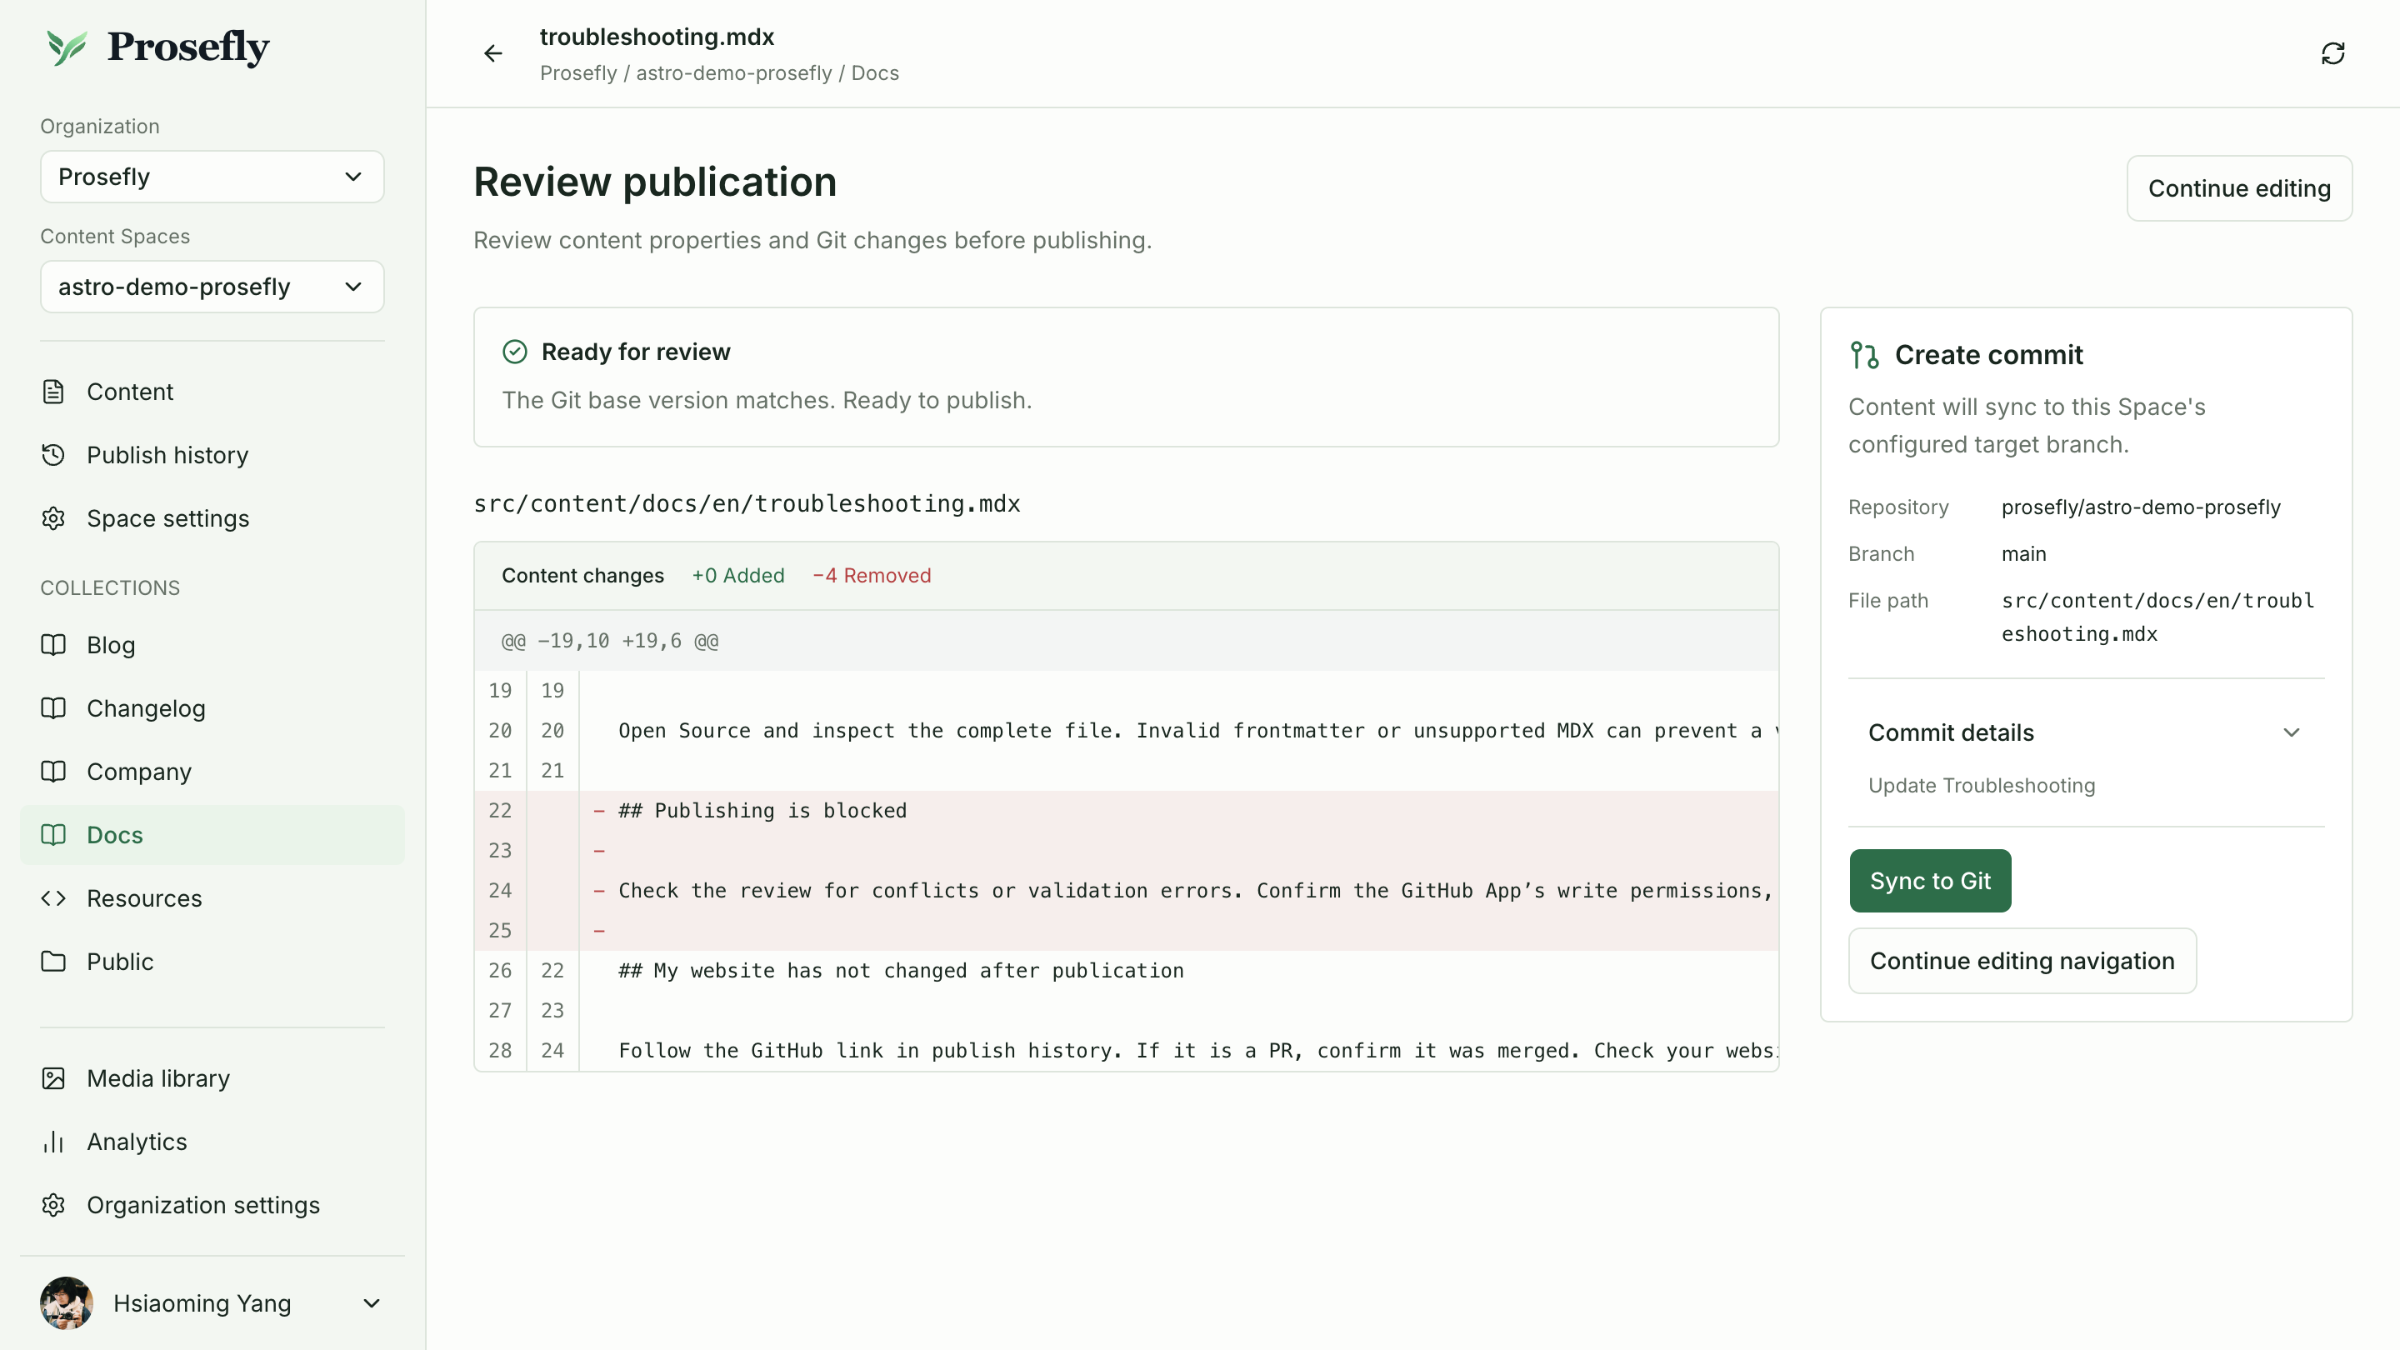Click the Changelog book icon
The image size is (2400, 1350).
coord(53,708)
